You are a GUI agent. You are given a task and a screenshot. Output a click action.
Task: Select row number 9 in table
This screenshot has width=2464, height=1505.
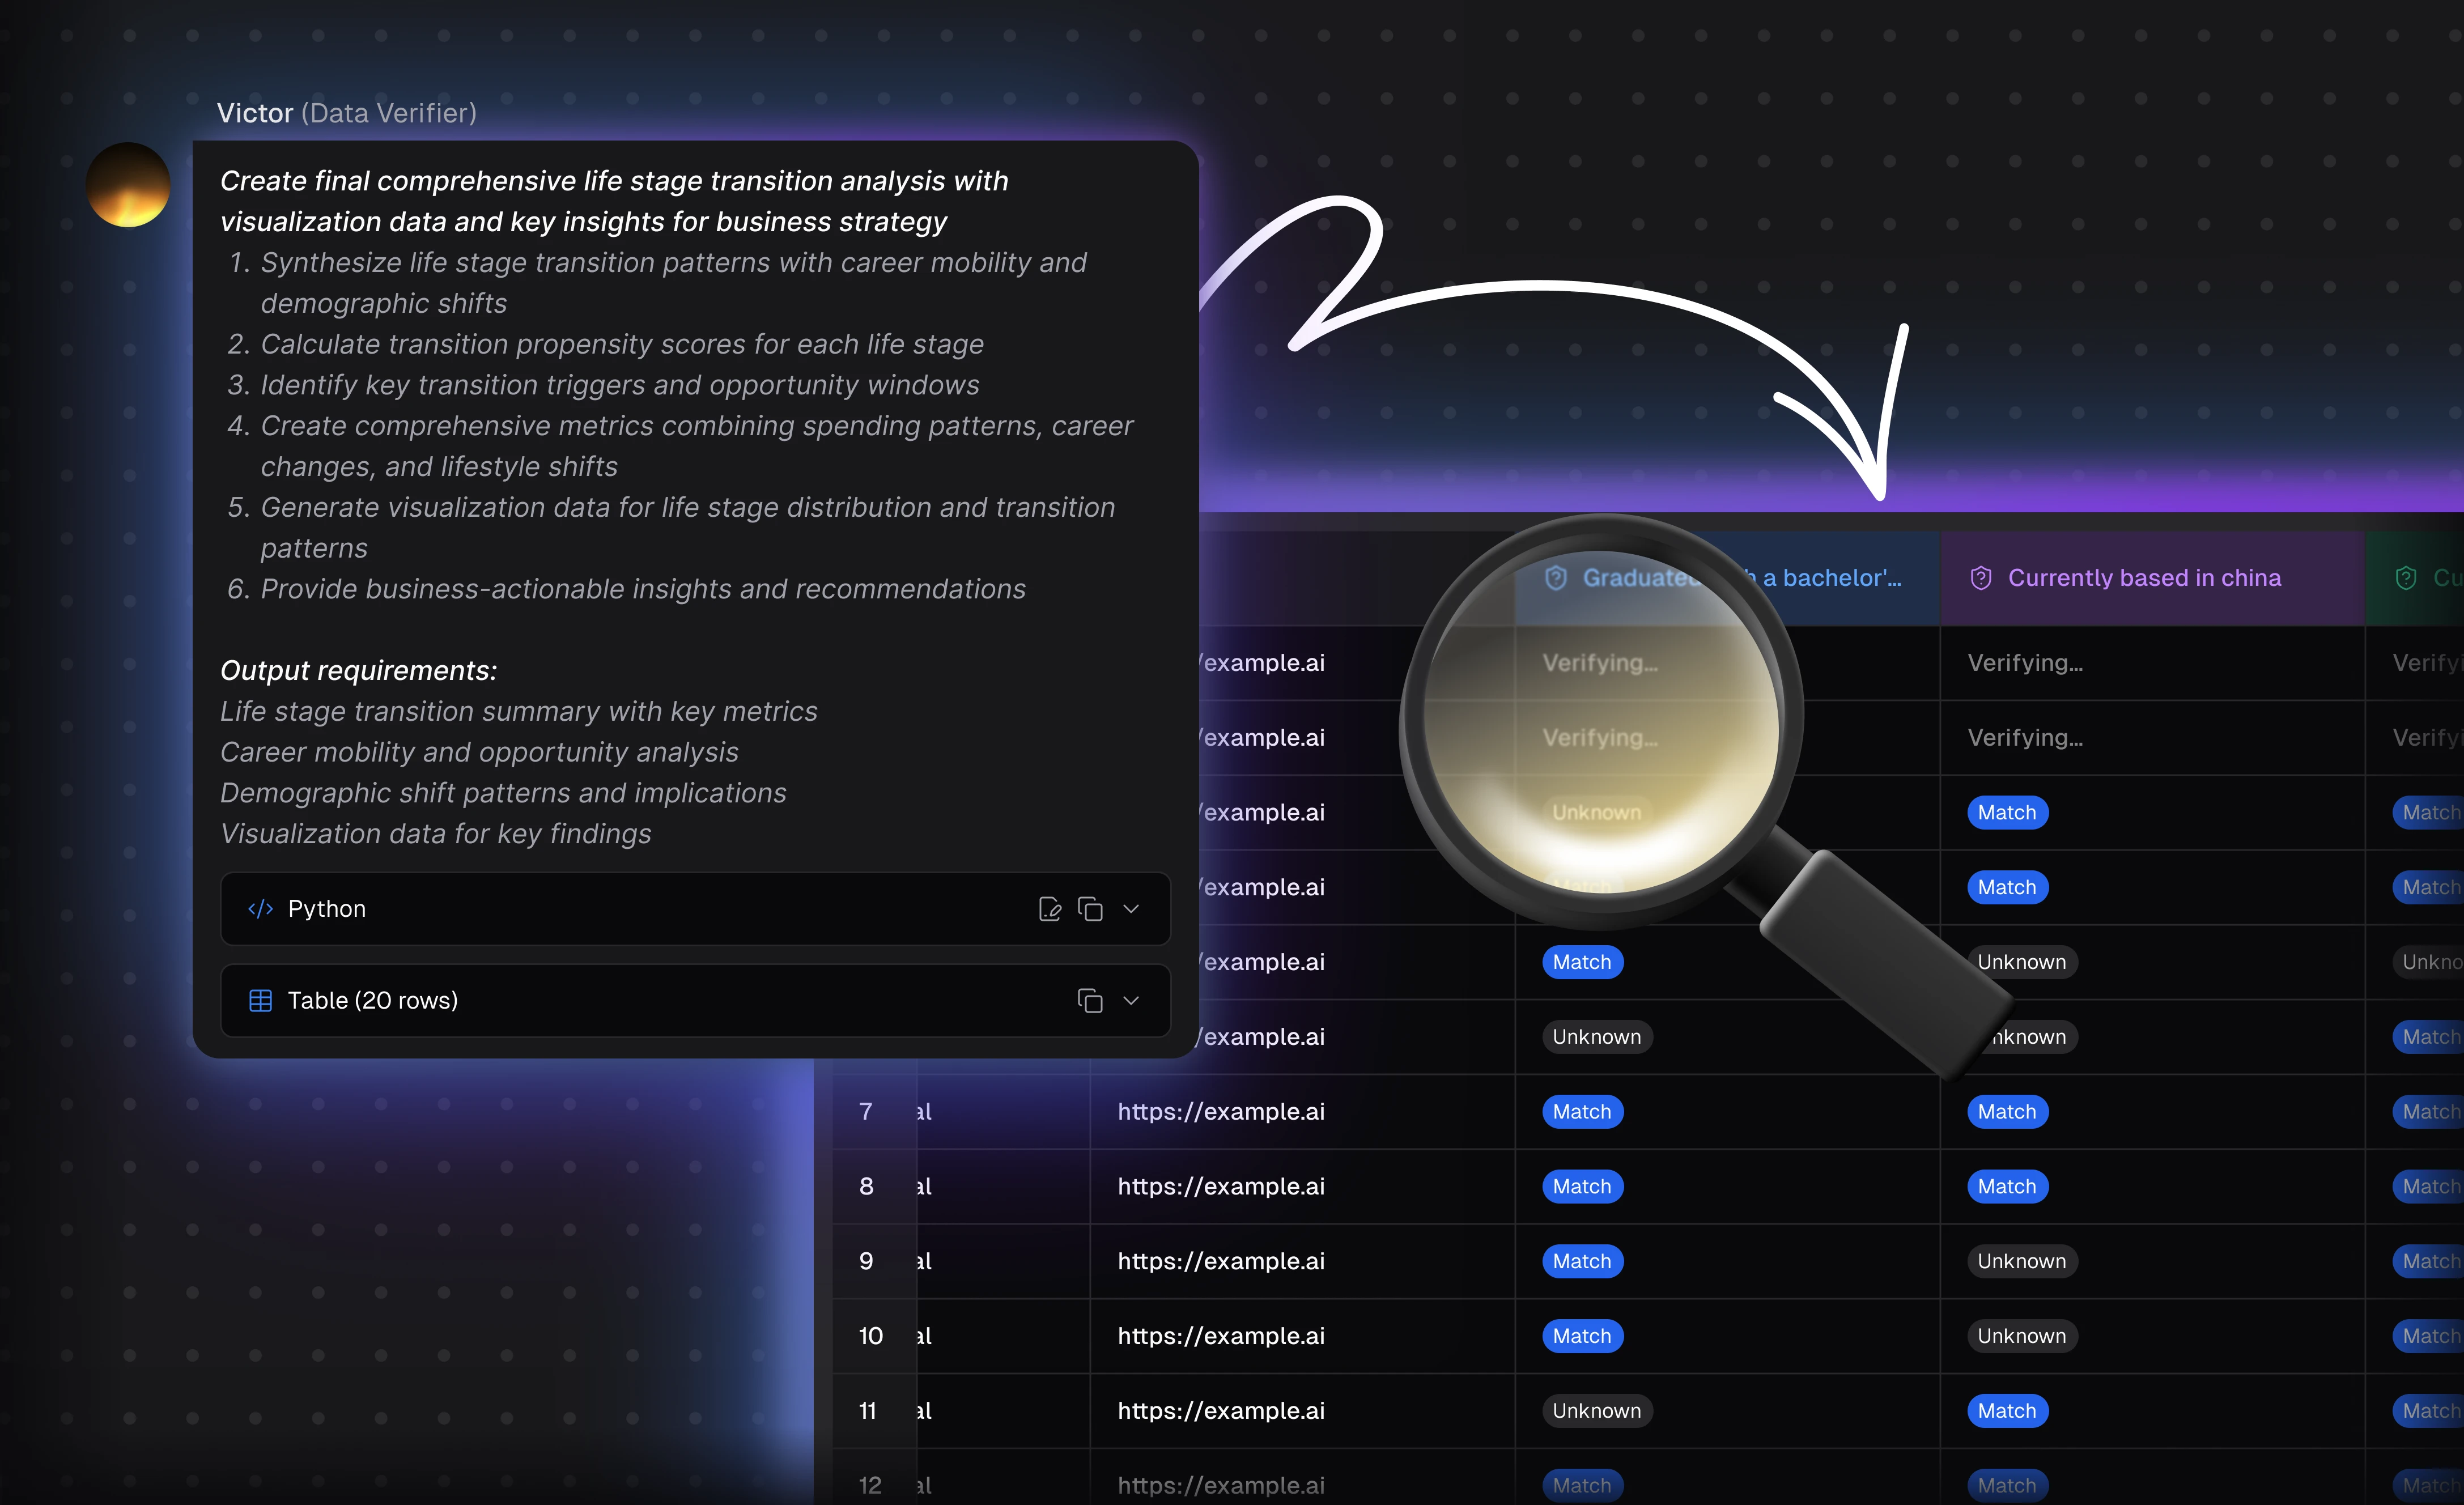(866, 1261)
